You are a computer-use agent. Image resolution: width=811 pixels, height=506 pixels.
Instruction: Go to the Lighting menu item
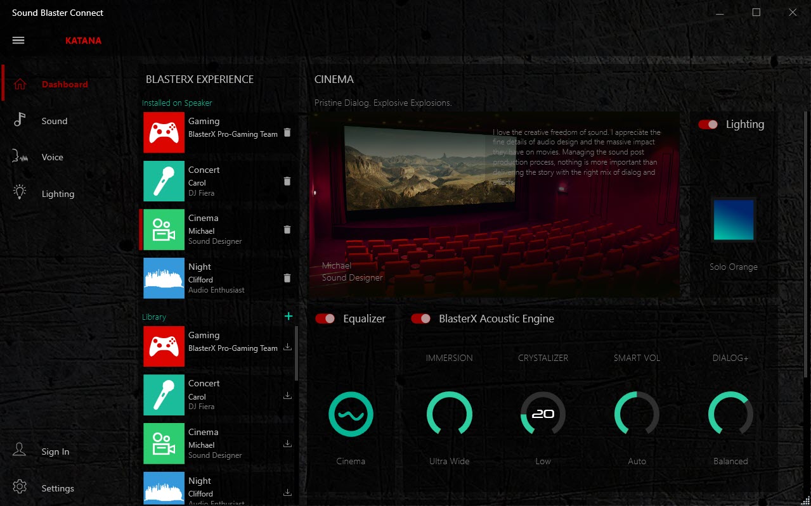pyautogui.click(x=58, y=194)
